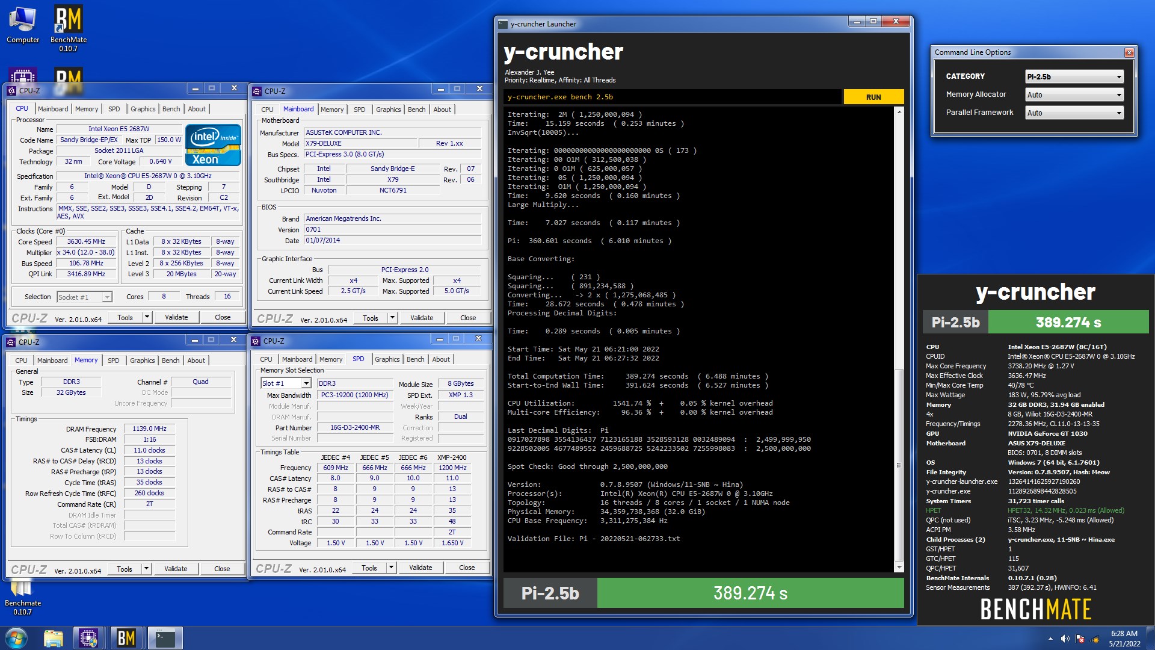
Task: Switch to Memory tab in CPU-Z SPD window
Action: (331, 359)
